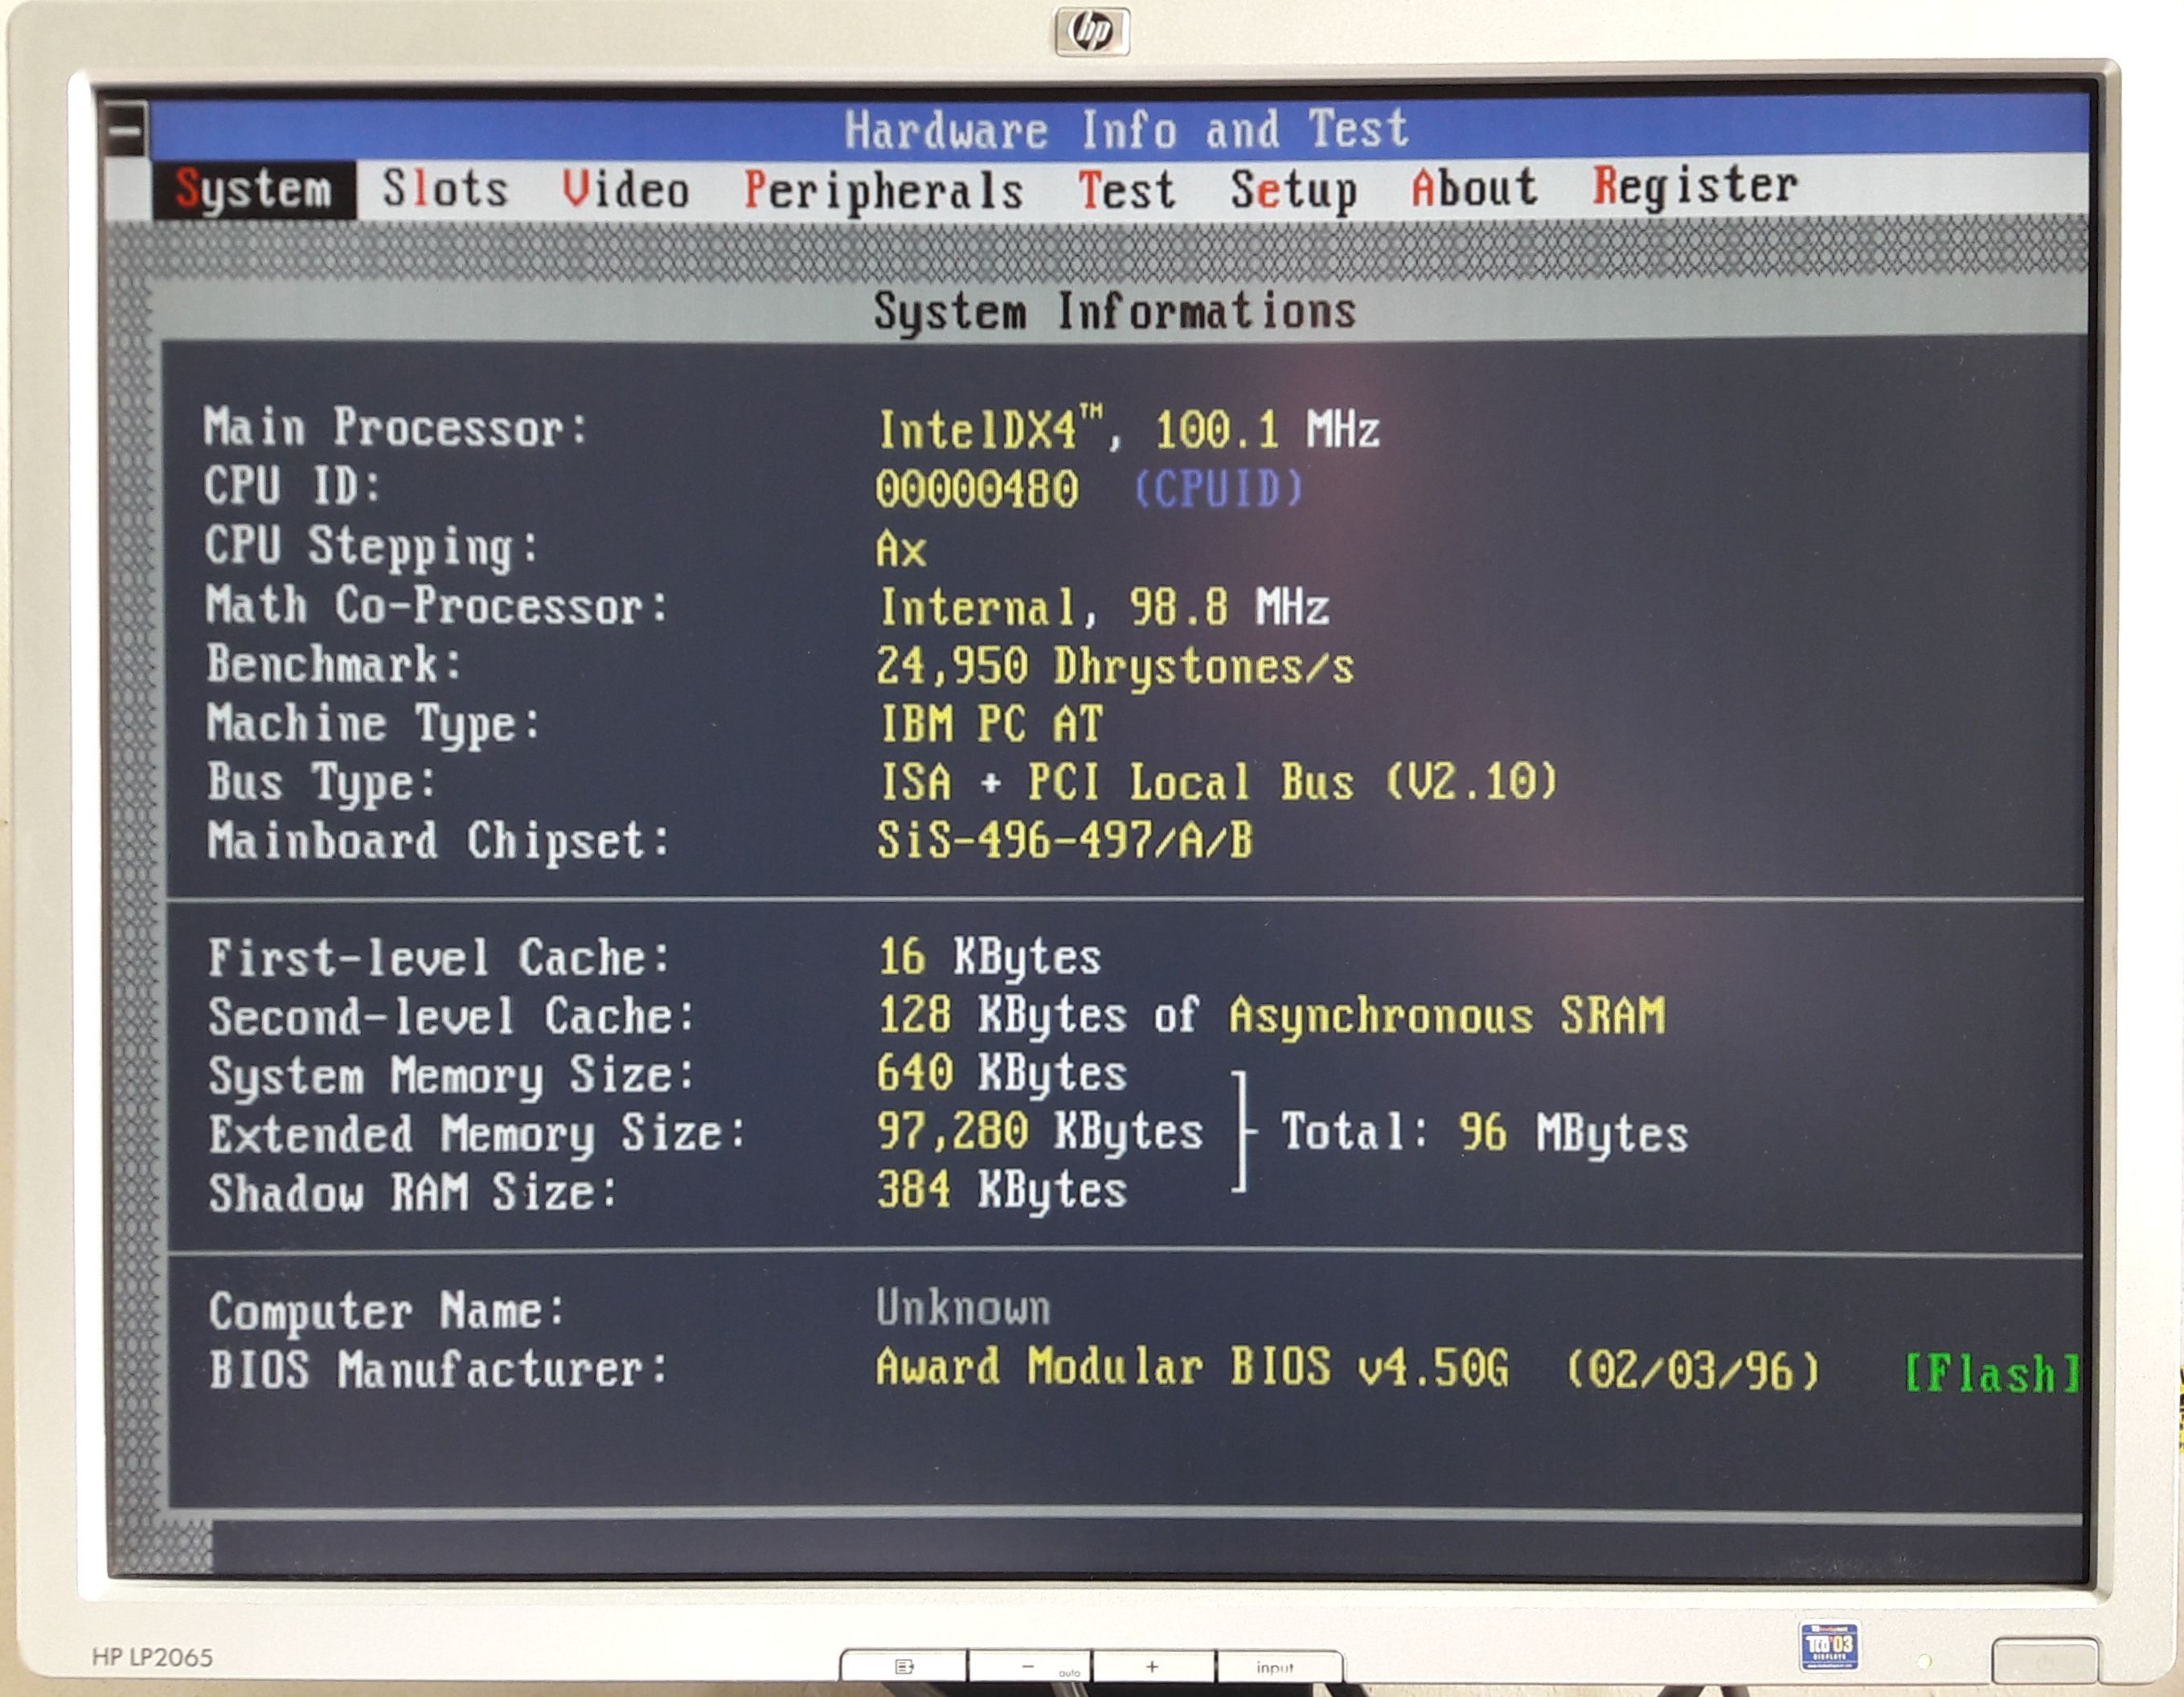Click '128 KBytes of Asynchronous SRAM' value
2184x1697 pixels.
coord(1272,1016)
